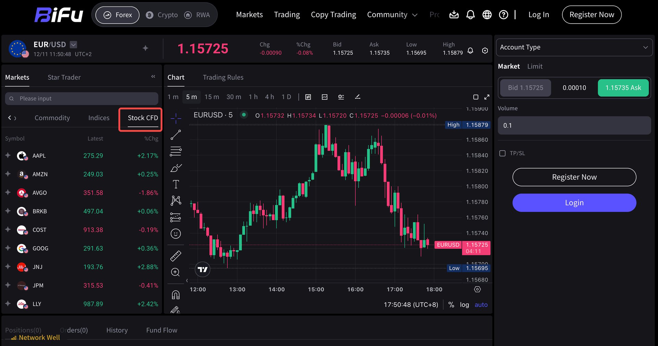Open the Trading Rules tab

pos(223,77)
